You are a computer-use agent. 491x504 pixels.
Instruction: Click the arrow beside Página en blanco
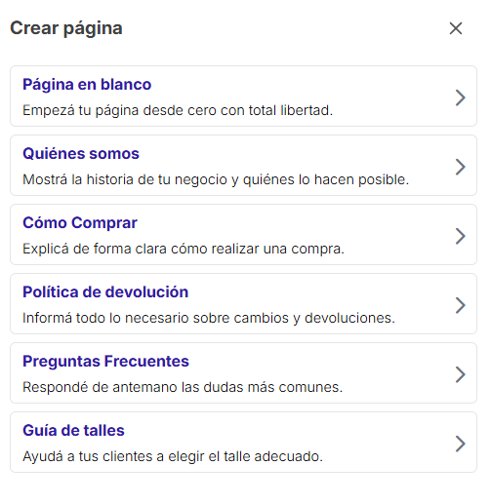pyautogui.click(x=460, y=97)
